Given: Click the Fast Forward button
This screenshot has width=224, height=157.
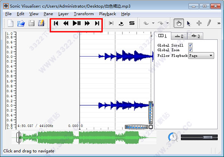Looking at the screenshot, I should click(87, 23).
